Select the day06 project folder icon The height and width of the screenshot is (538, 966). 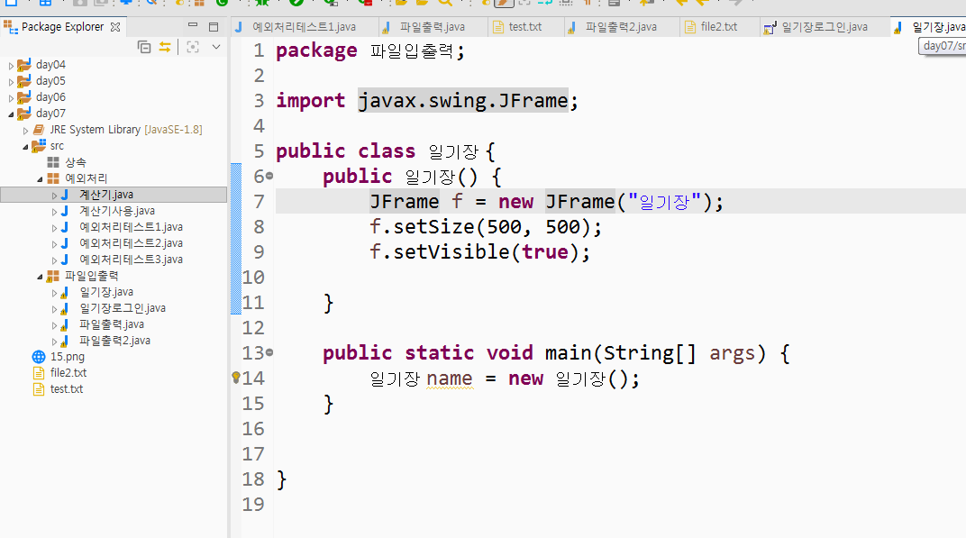click(x=24, y=96)
